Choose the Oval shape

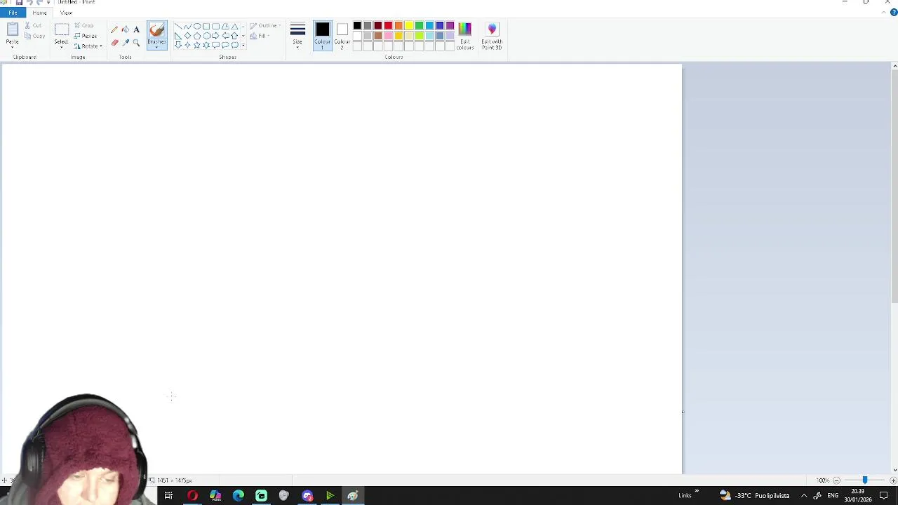point(197,26)
